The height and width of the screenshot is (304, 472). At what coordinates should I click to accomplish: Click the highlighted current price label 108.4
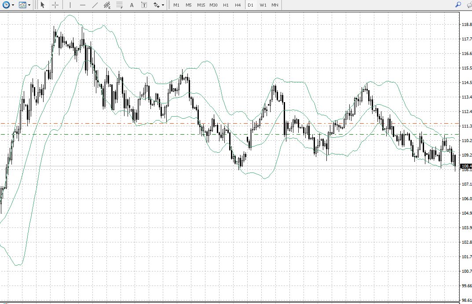click(466, 166)
